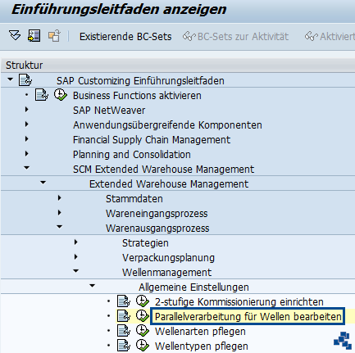This screenshot has height=353, width=355.
Task: Open documentation icon for Wellentypen pflegen
Action: 124,346
